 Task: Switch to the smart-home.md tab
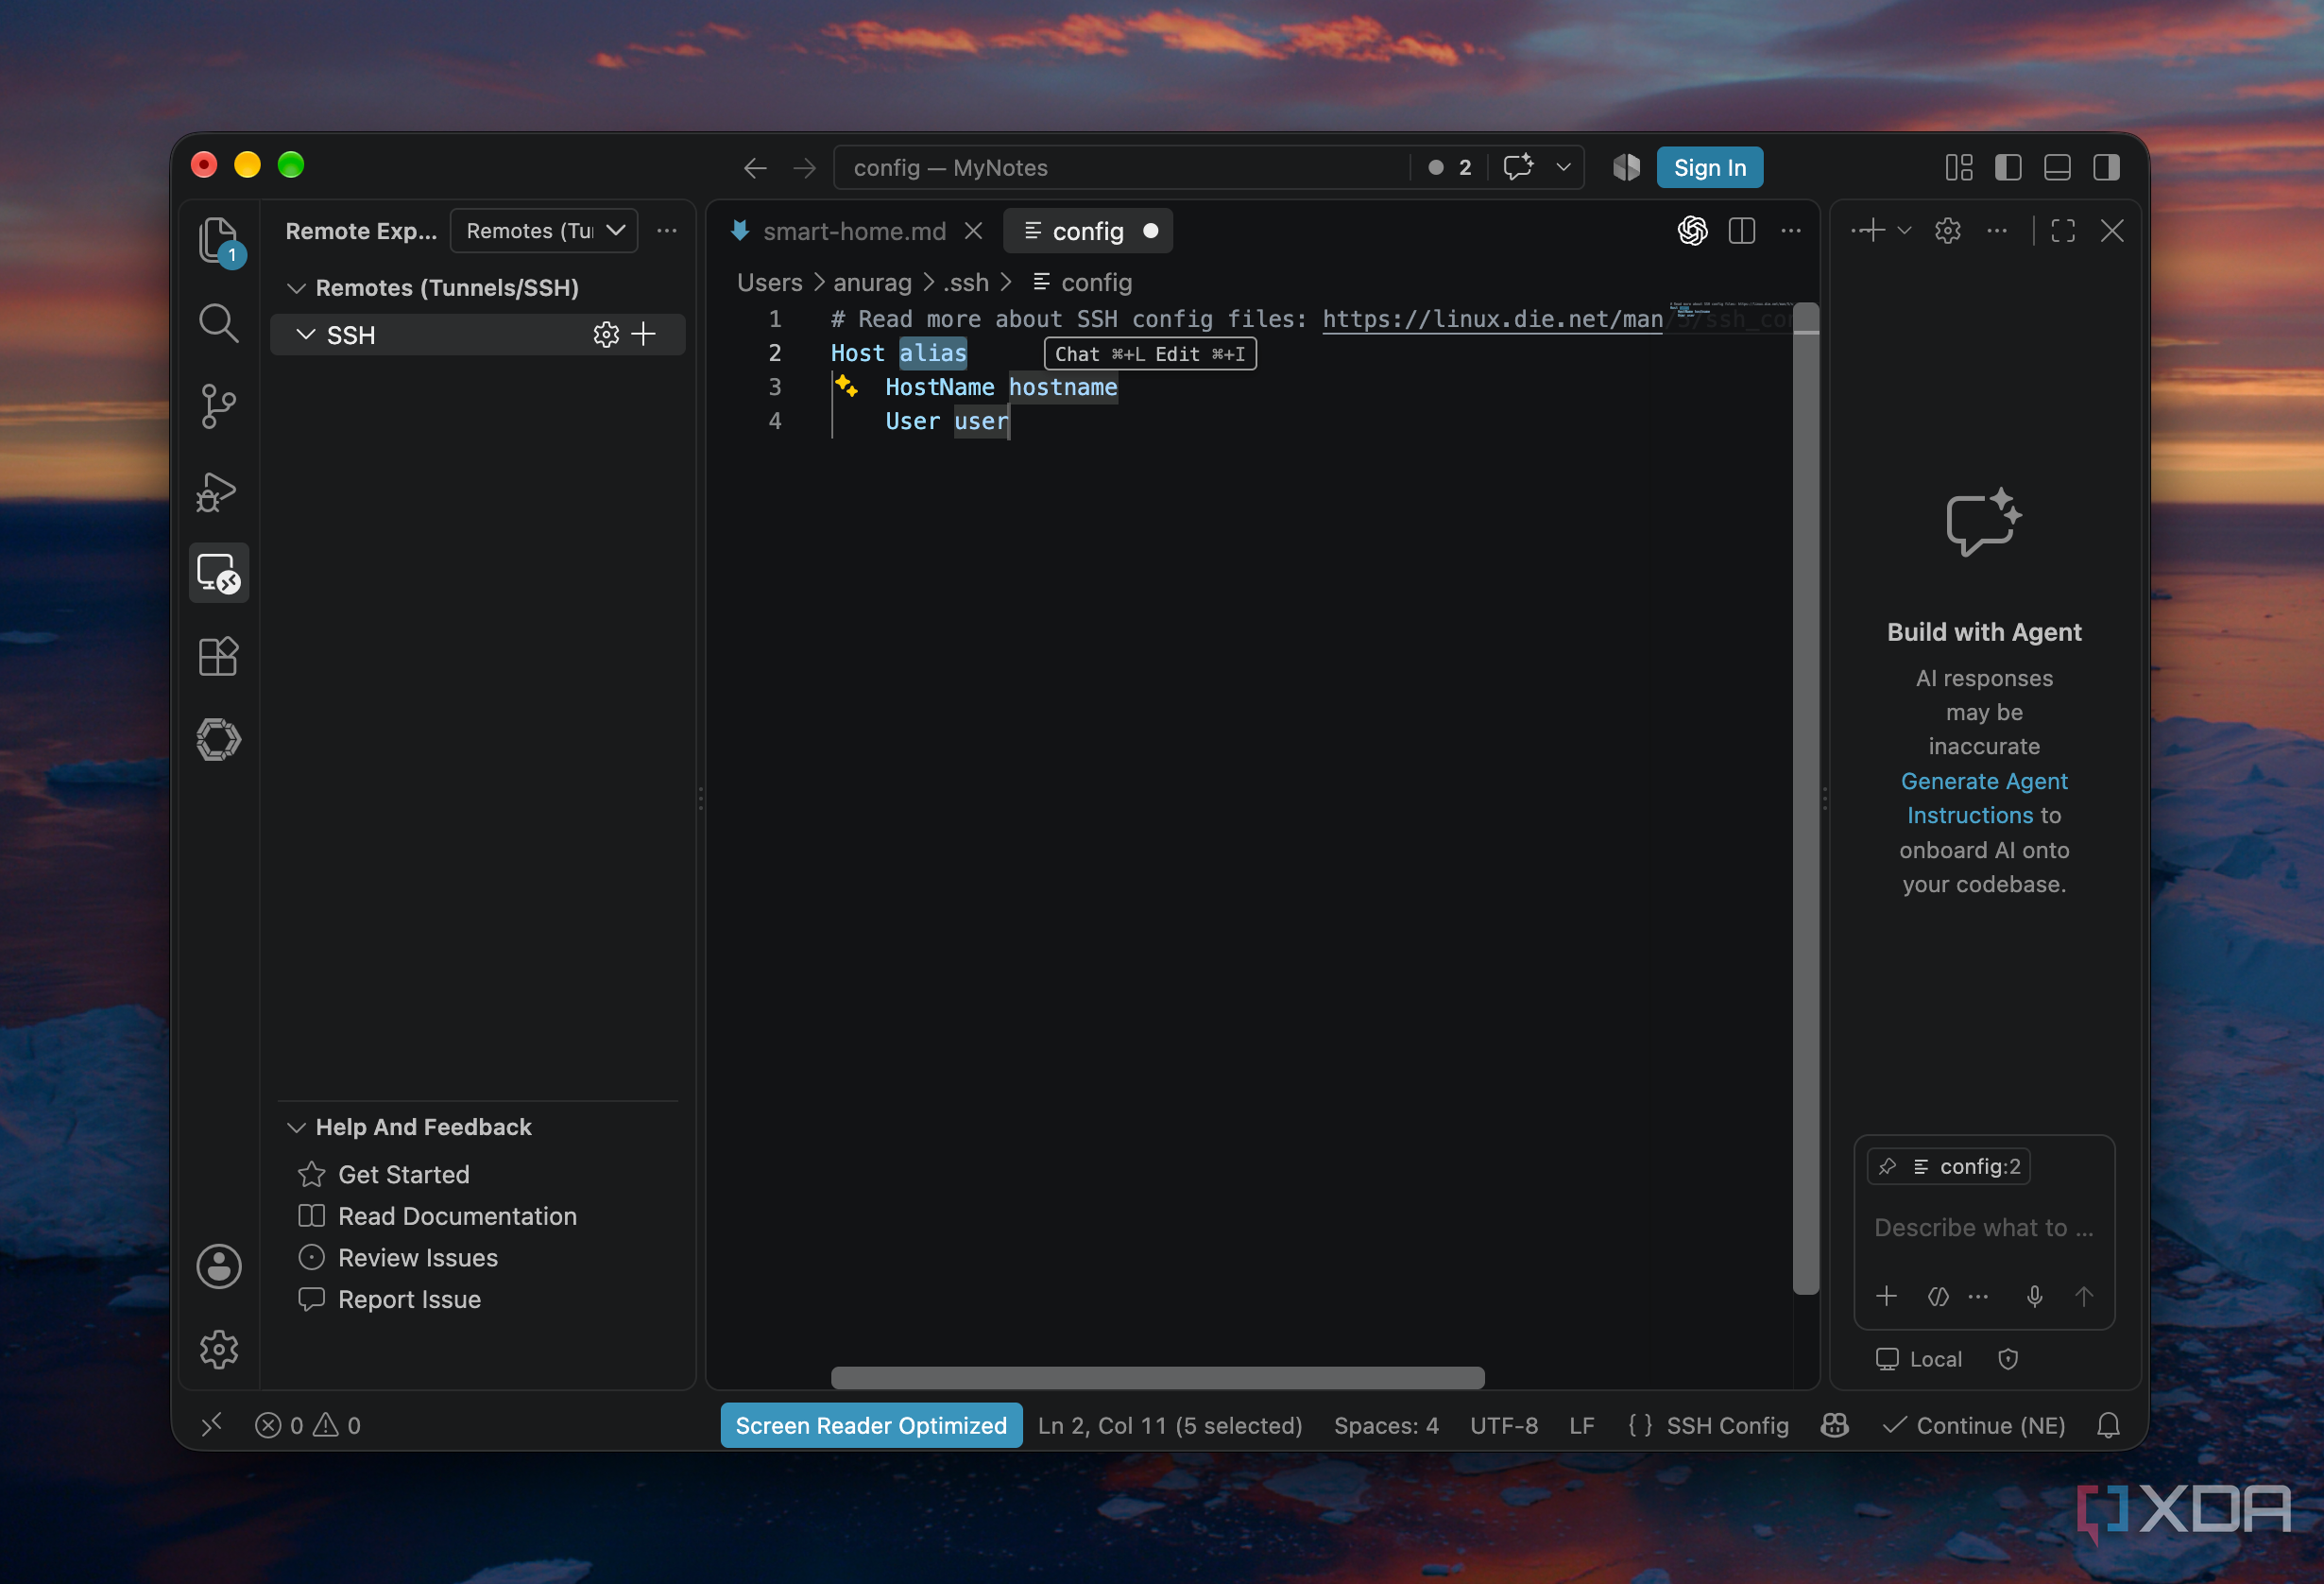pos(856,232)
